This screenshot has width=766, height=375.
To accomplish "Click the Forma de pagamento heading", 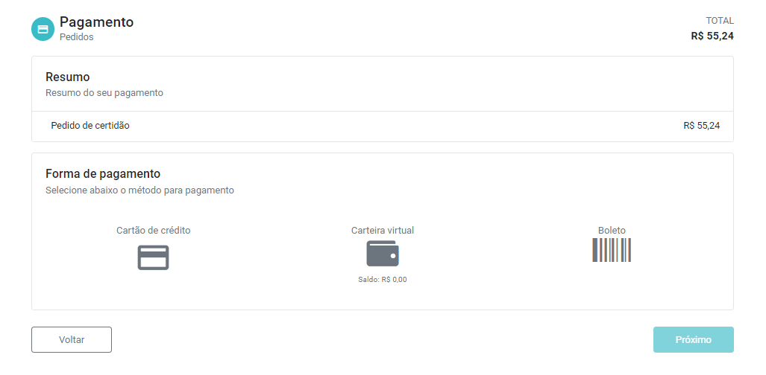I will [103, 173].
